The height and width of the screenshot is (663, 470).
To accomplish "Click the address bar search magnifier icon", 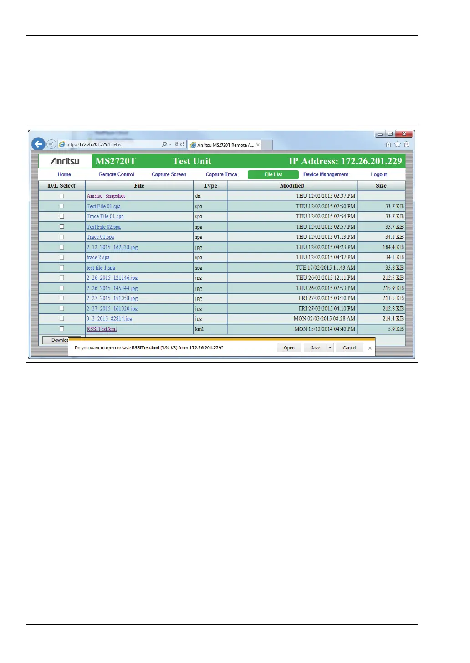I will (164, 144).
